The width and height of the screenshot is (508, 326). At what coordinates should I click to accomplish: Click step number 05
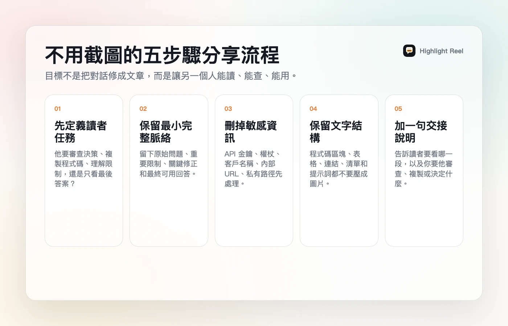click(x=398, y=109)
